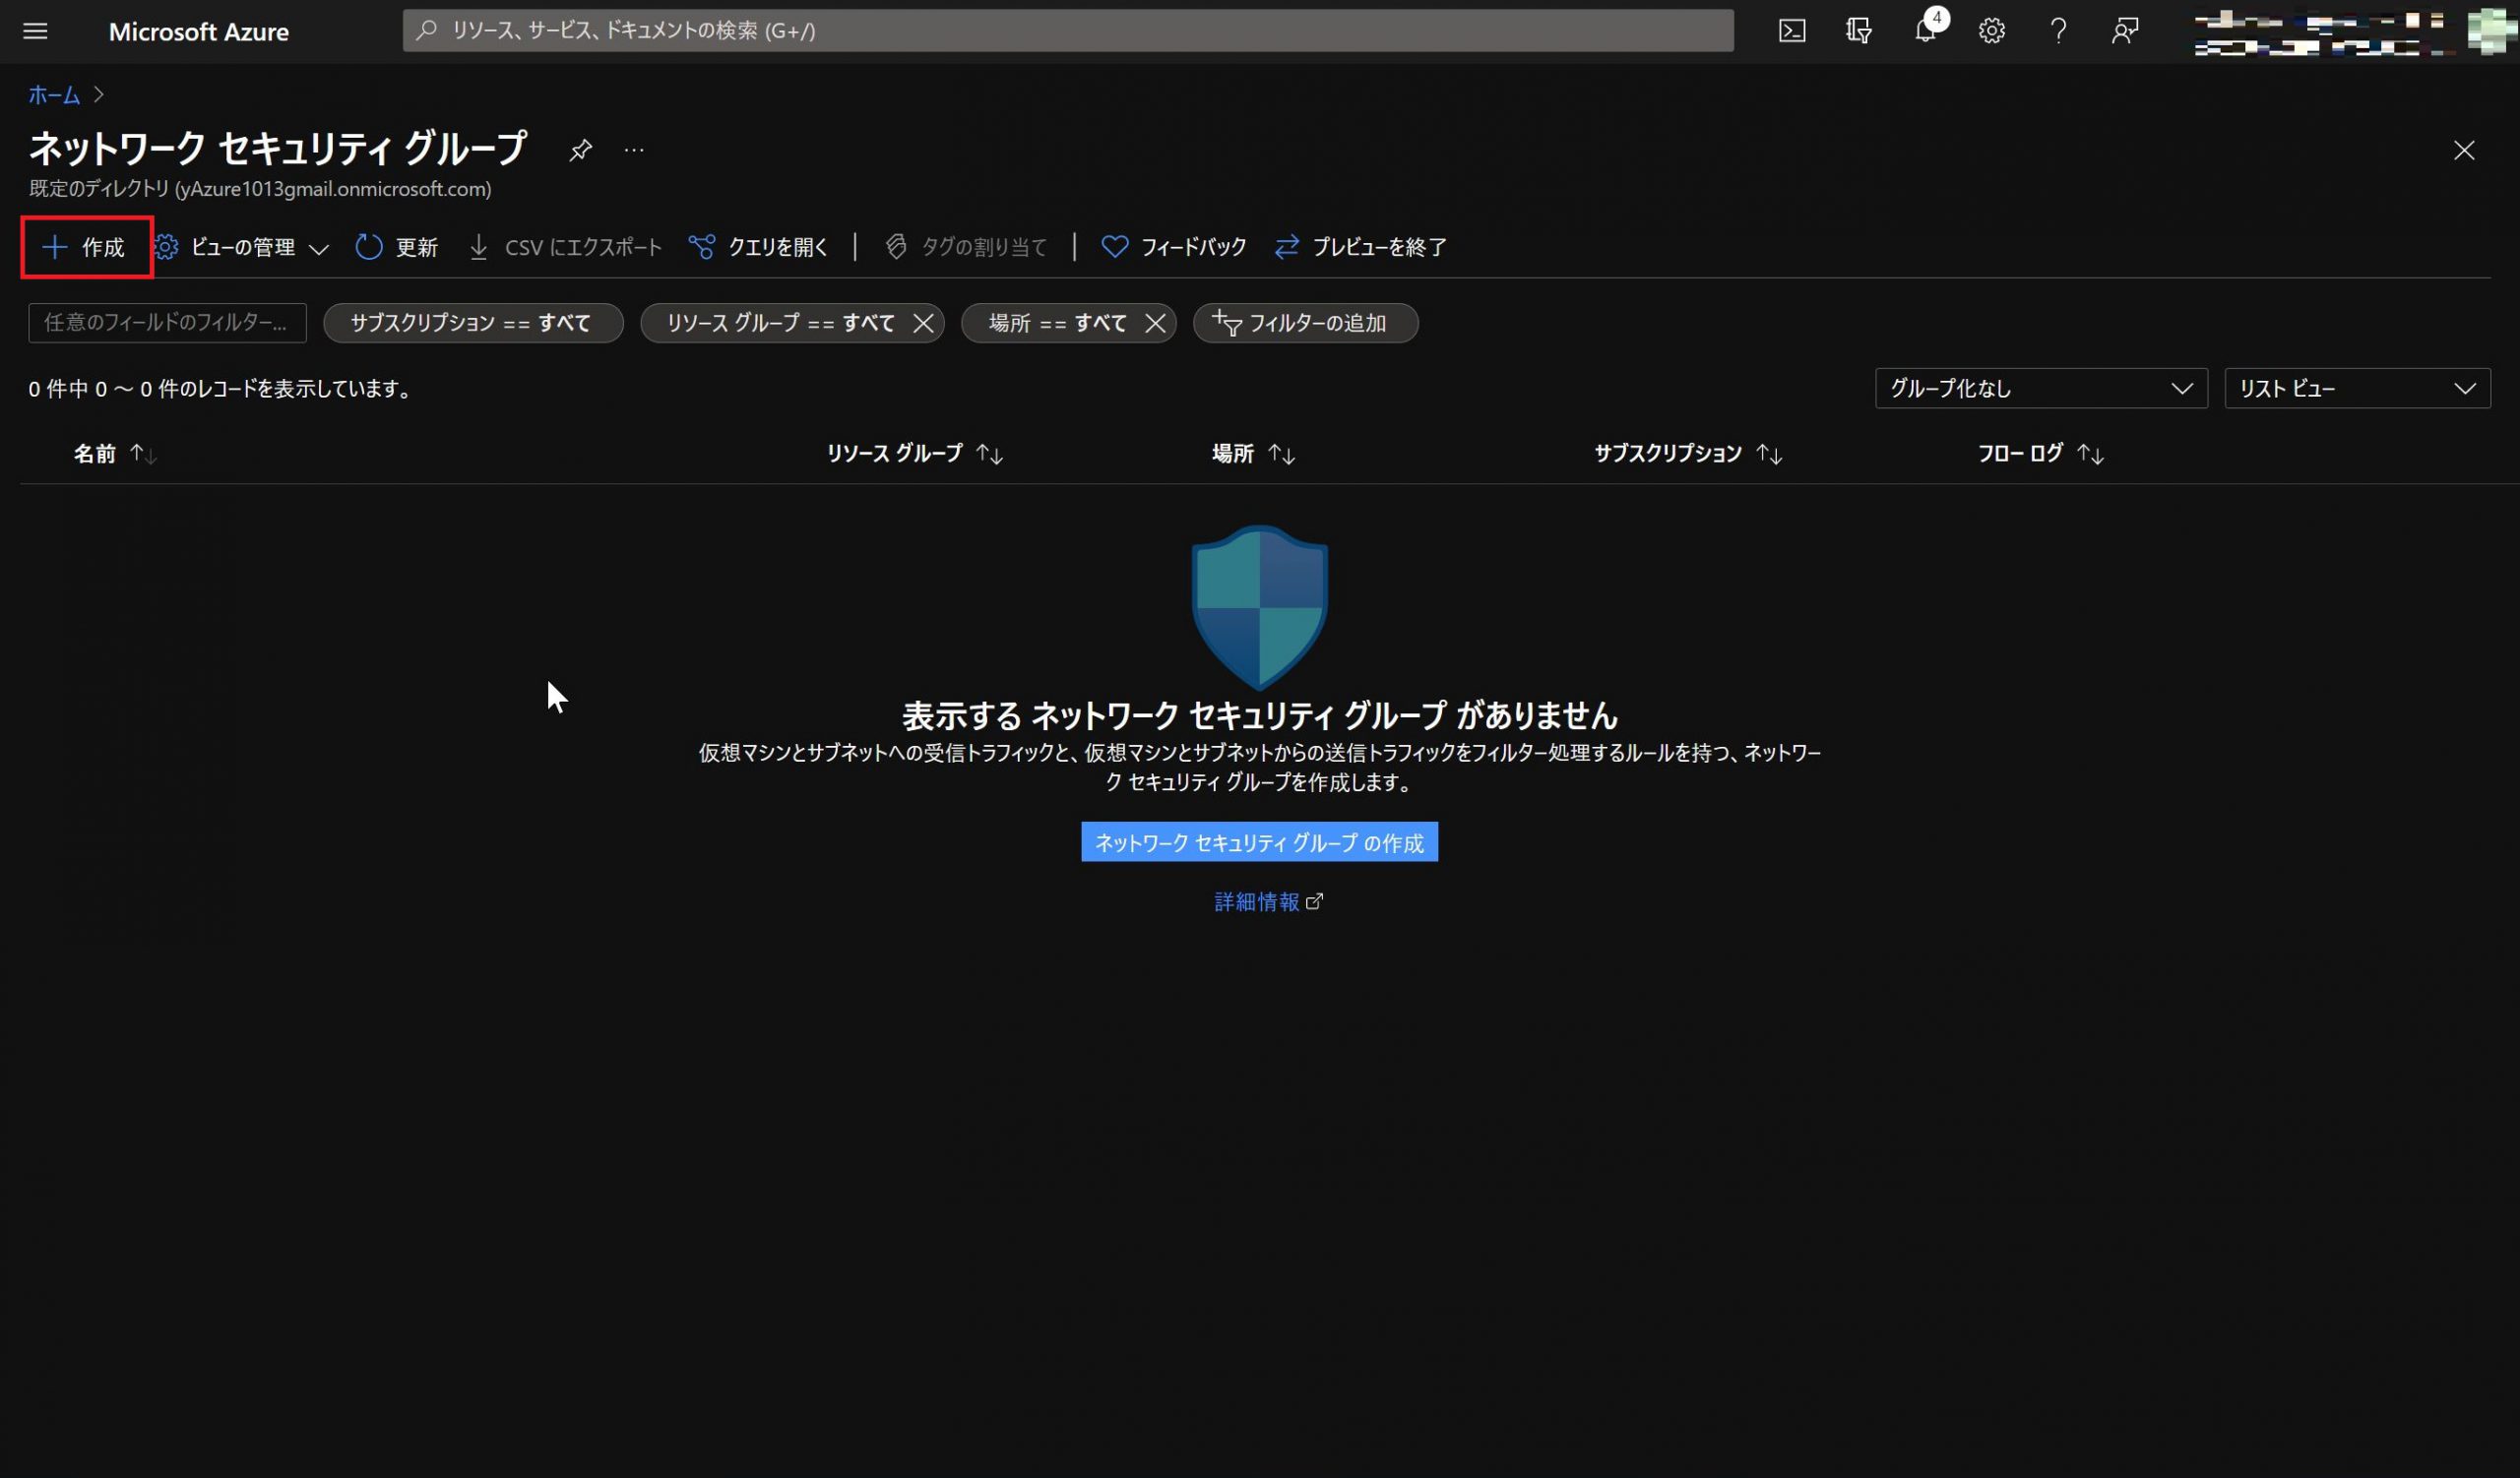
Task: Click the help question mark icon
Action: [2058, 31]
